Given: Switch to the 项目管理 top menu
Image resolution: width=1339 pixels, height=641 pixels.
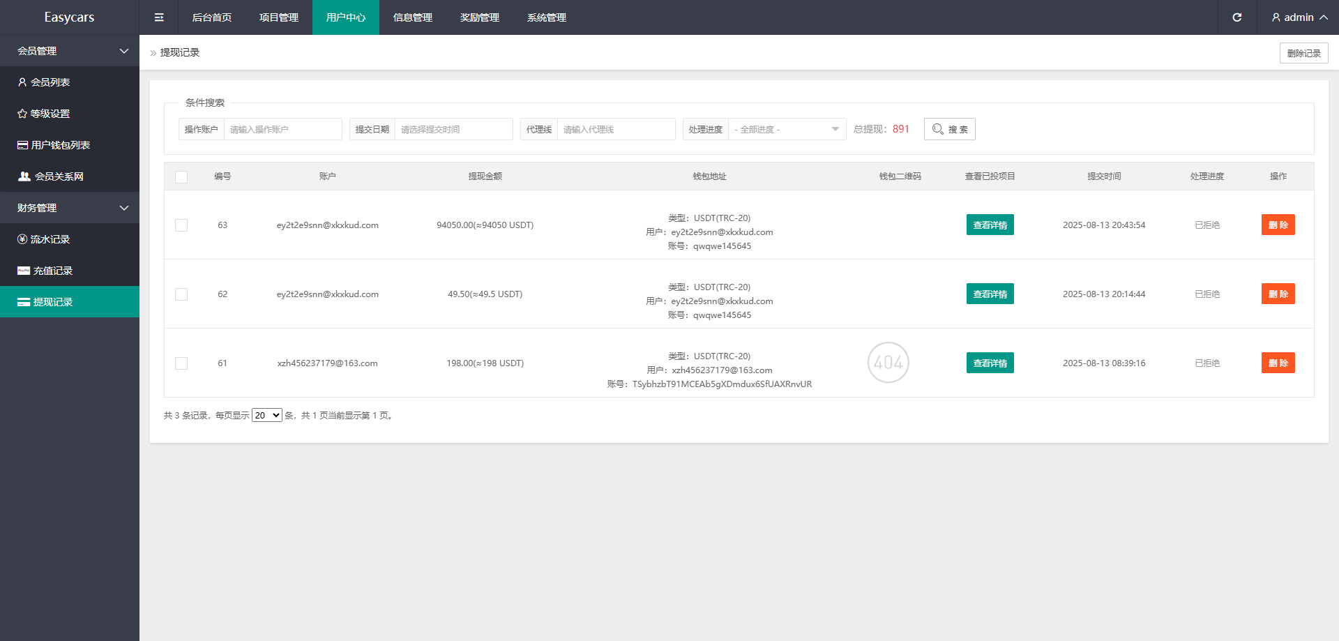Looking at the screenshot, I should tap(279, 17).
